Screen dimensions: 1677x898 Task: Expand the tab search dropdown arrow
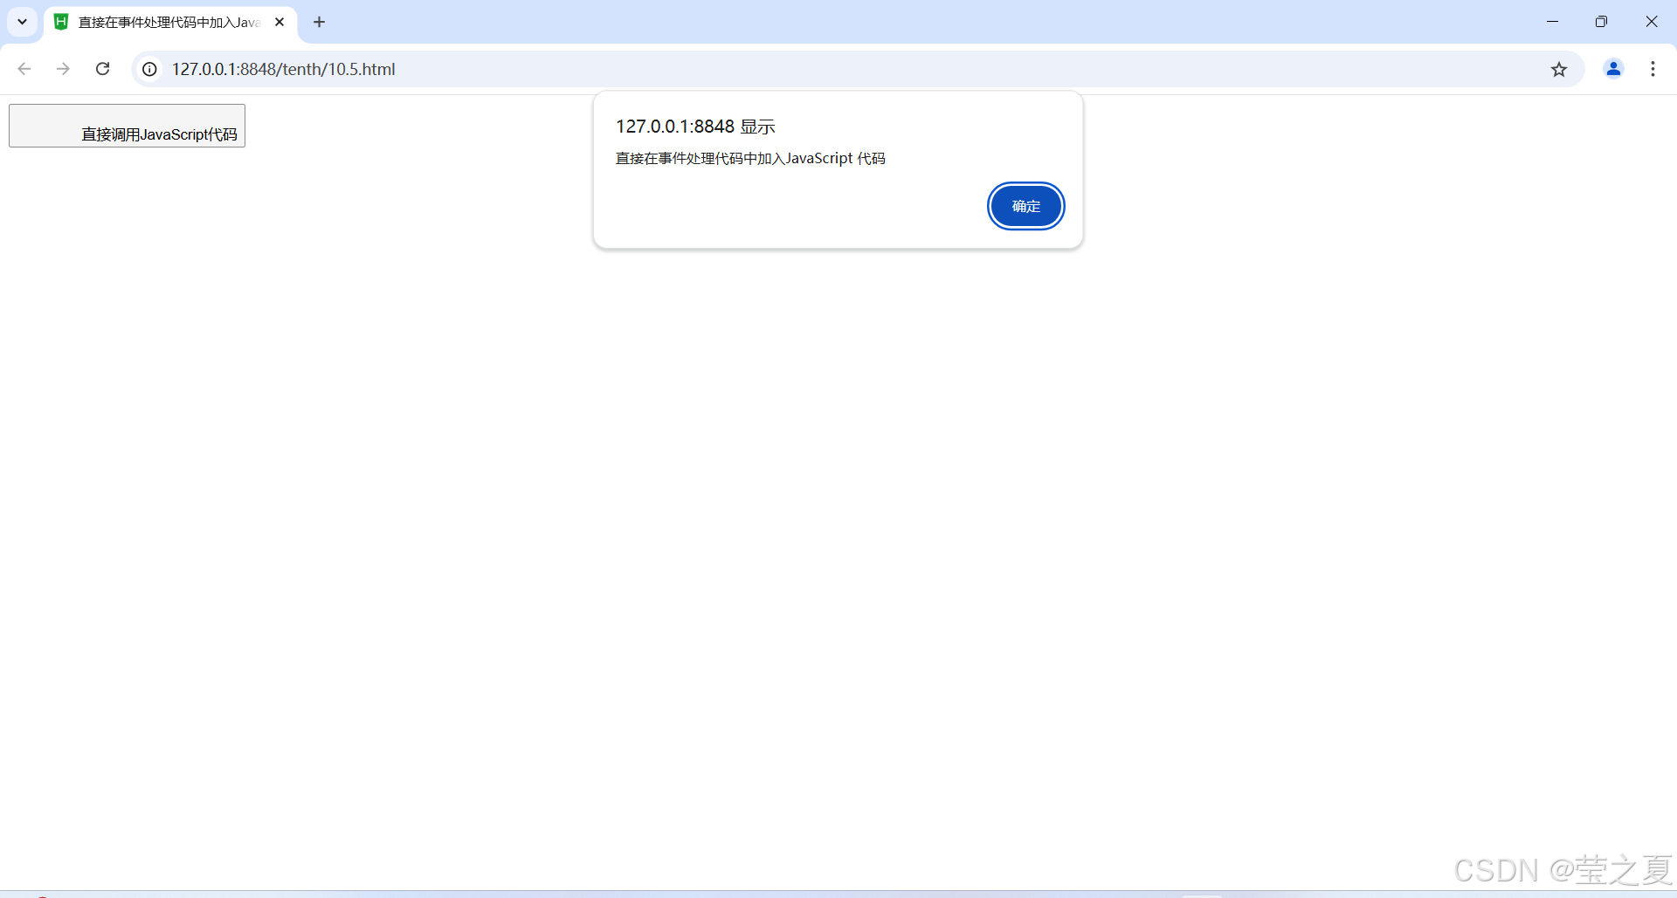click(22, 22)
